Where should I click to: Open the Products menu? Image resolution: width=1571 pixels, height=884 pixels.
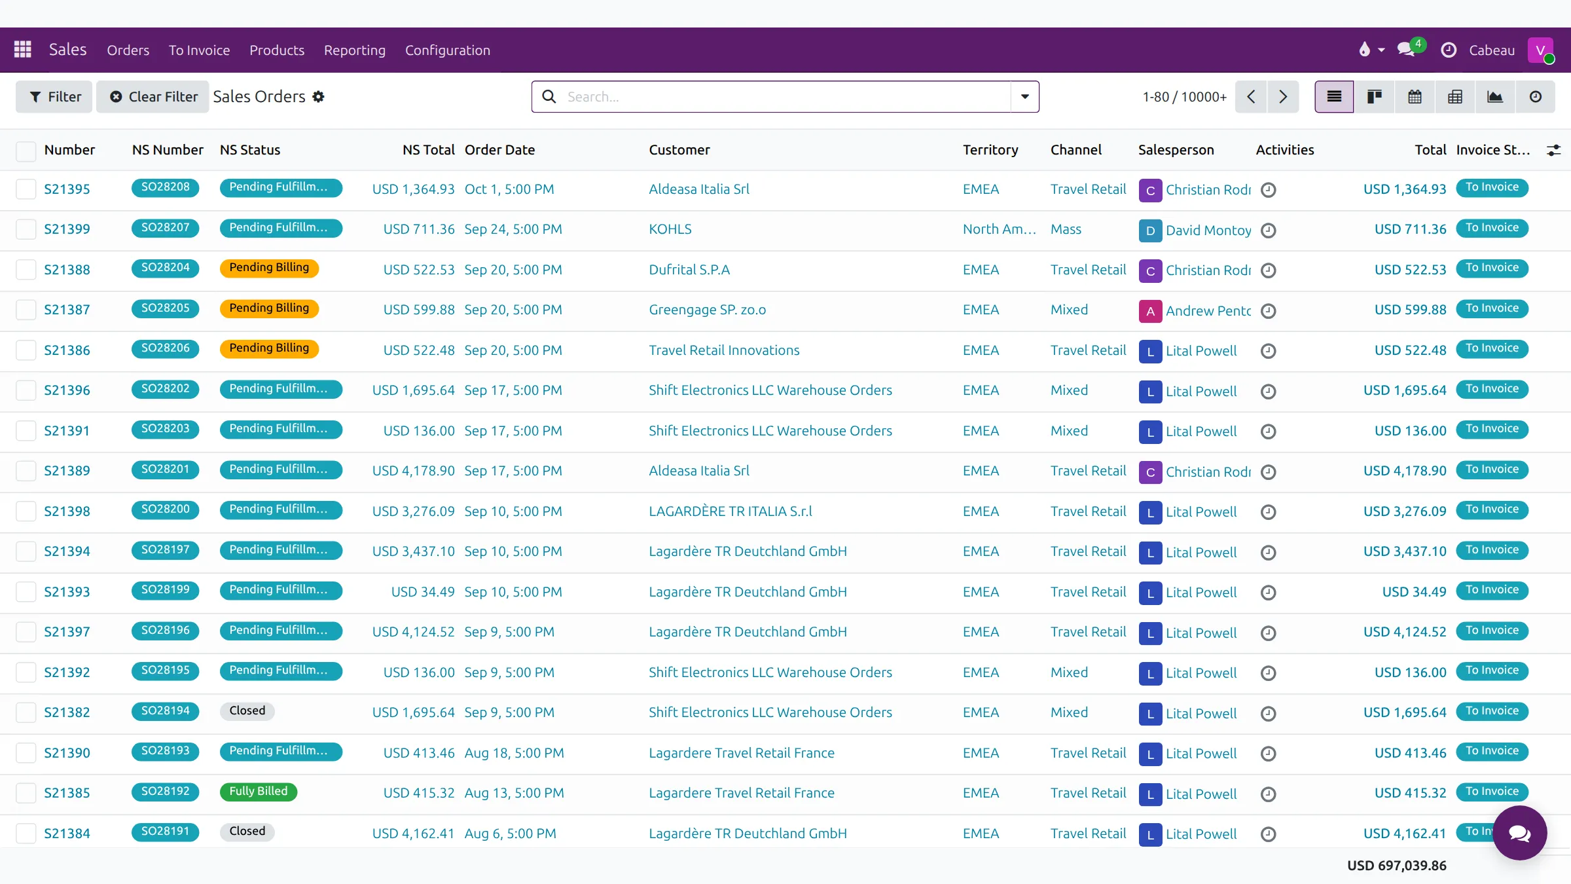[277, 50]
